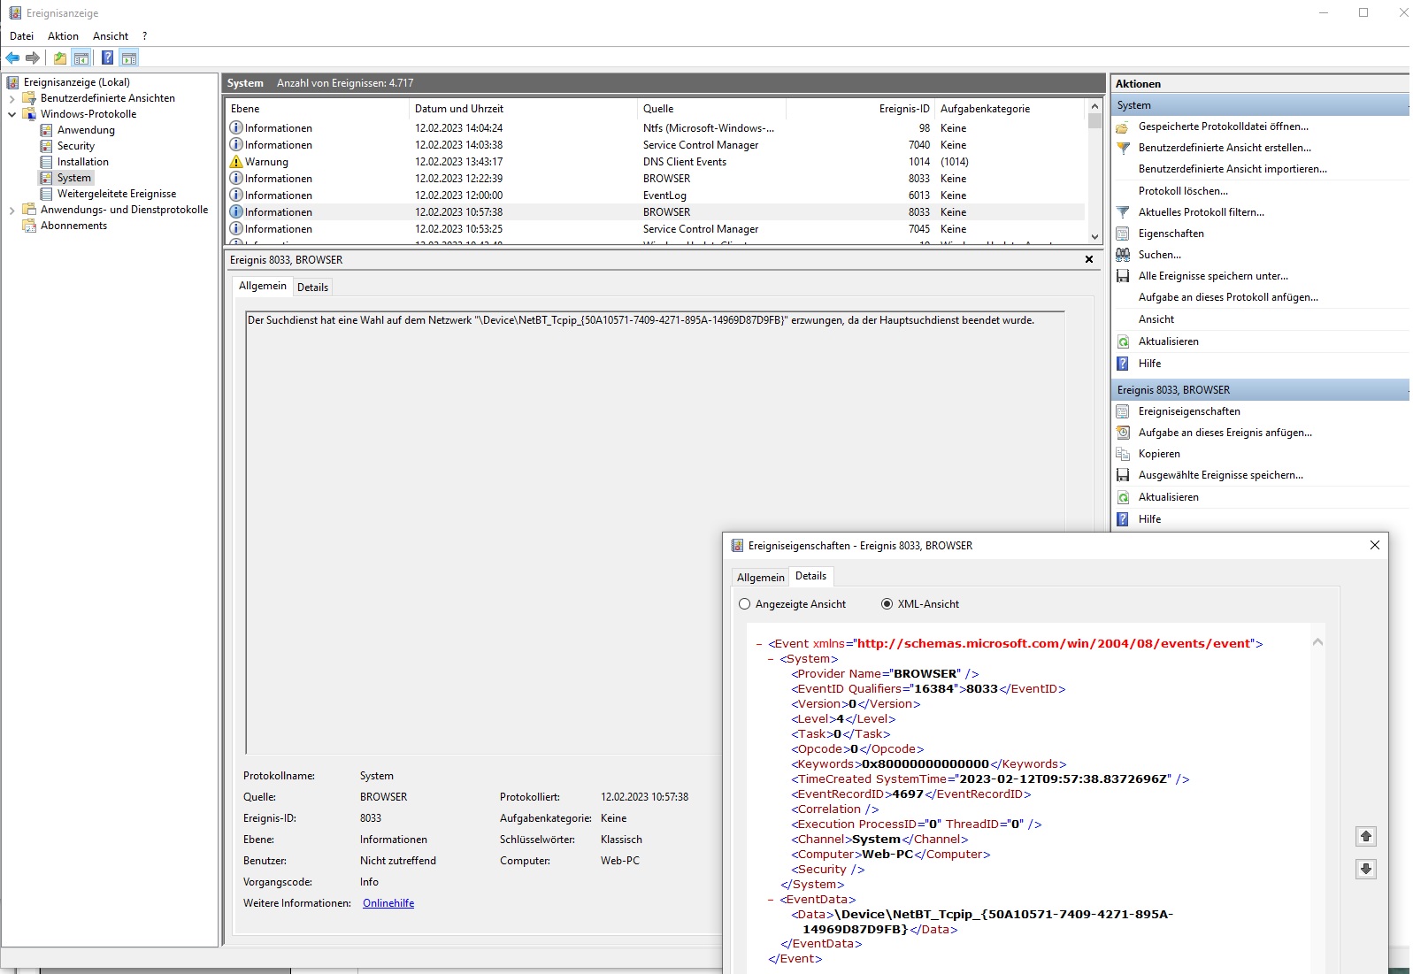Screen dimensions: 1413x974
Task: Click the forward arrow in the toolbar
Action: (x=33, y=58)
